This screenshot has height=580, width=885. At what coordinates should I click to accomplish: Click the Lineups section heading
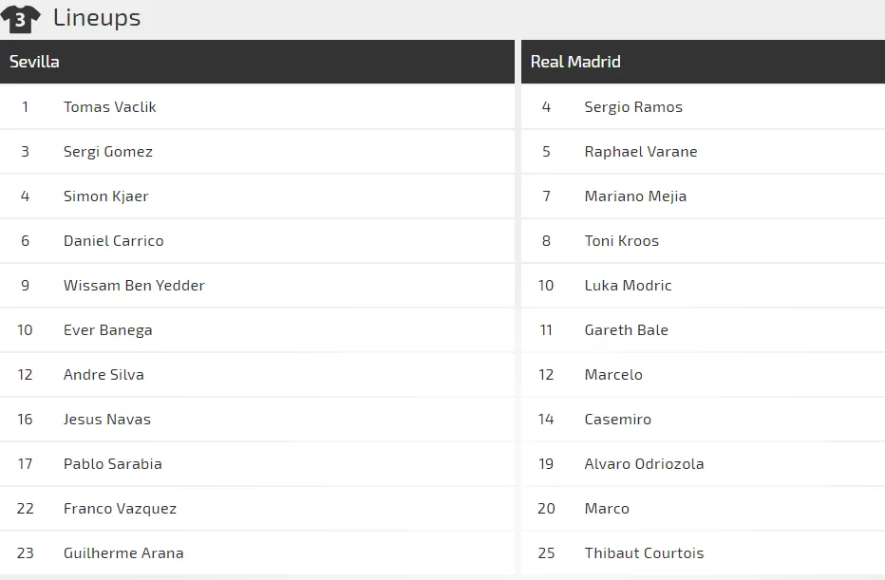pyautogui.click(x=97, y=18)
